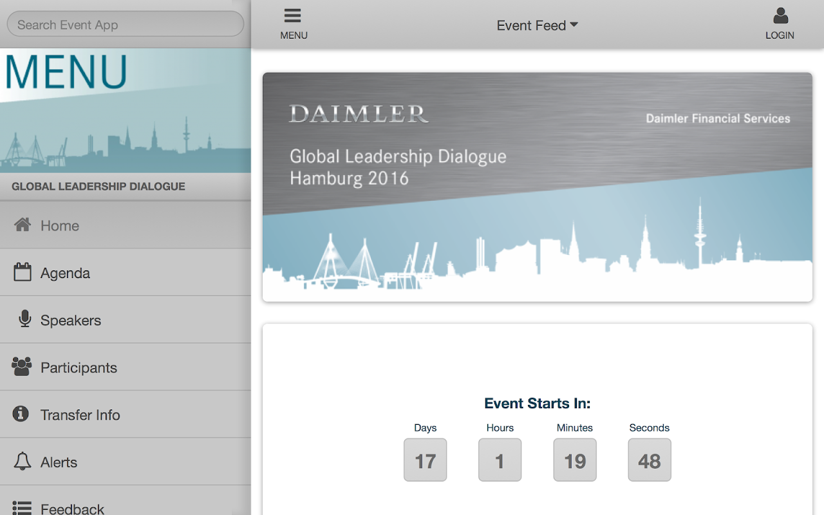Select the Feedback list icon

pos(22,509)
